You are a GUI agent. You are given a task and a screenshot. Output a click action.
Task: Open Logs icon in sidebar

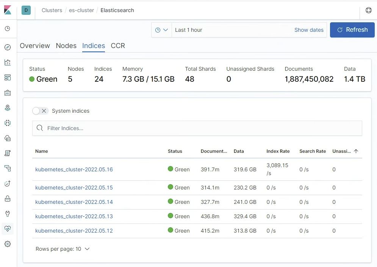coord(8,153)
